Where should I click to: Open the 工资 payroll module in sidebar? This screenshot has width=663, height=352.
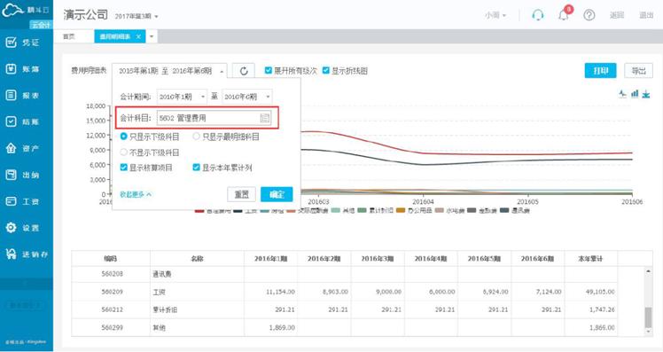coord(23,201)
